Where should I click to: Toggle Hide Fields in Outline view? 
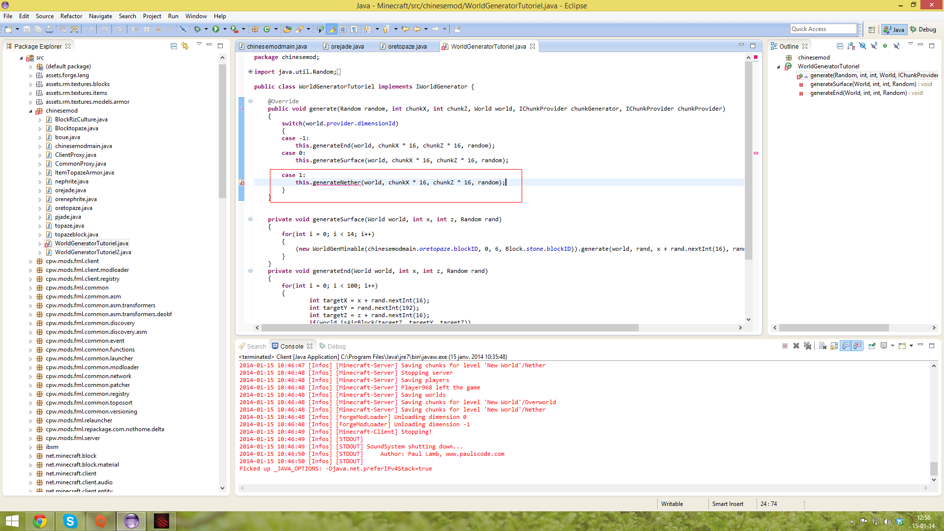pos(862,46)
